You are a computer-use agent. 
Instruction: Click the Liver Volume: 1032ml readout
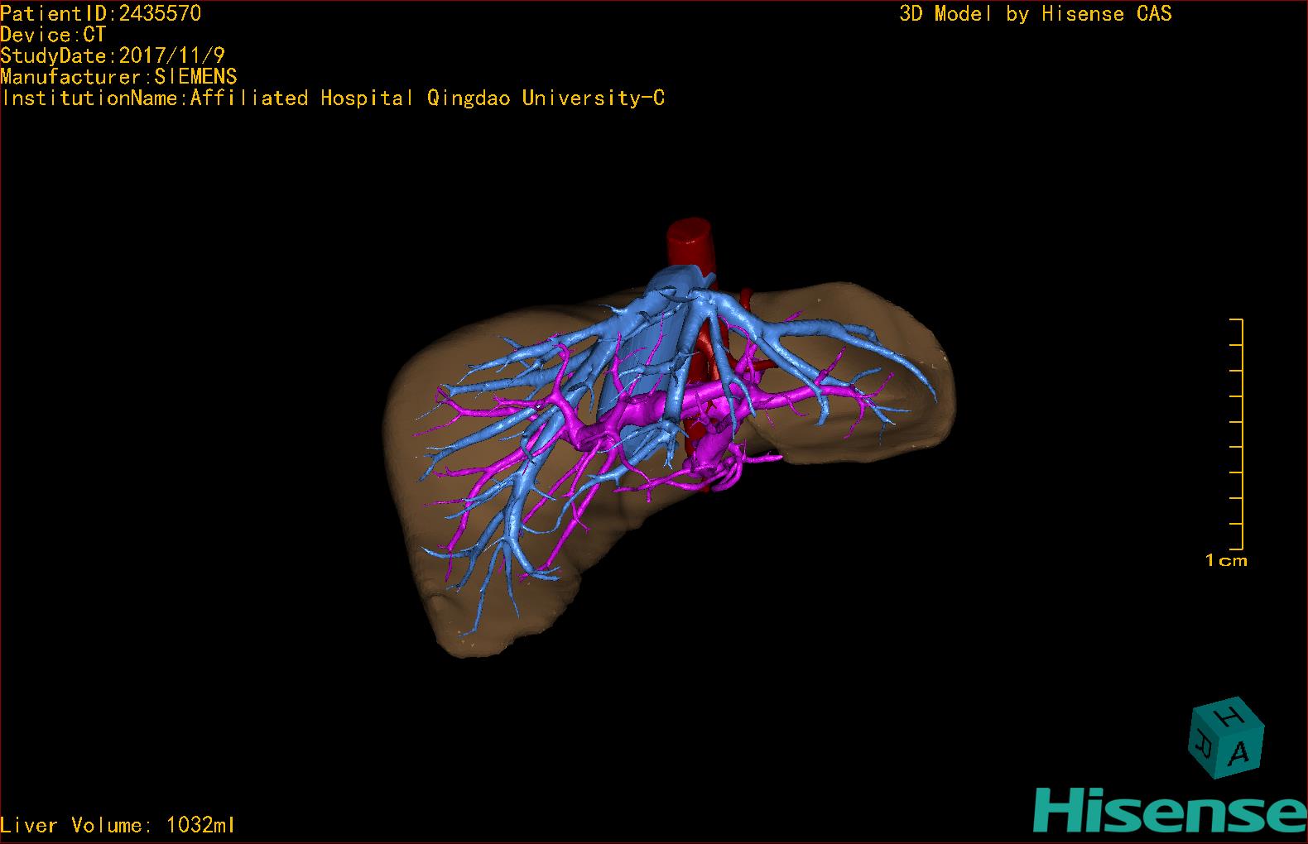coord(118,825)
